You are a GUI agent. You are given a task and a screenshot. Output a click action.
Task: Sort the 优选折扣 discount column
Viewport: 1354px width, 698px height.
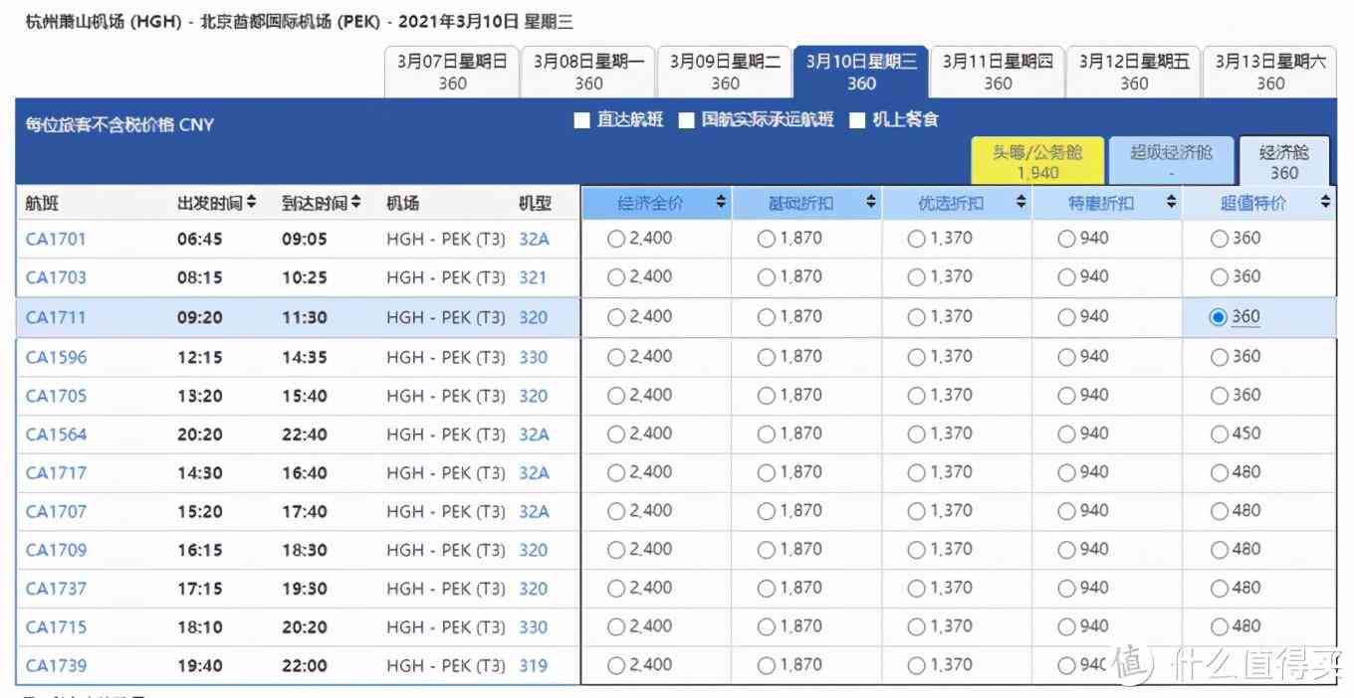coord(1020,201)
